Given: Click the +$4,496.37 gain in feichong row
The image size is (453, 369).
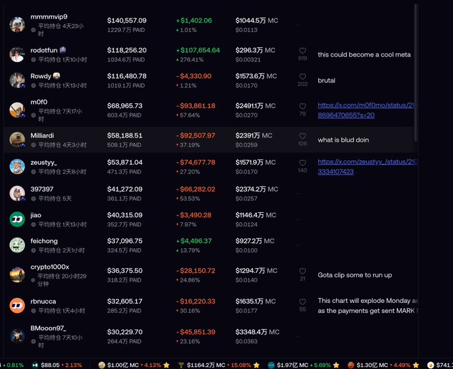Looking at the screenshot, I should point(194,241).
